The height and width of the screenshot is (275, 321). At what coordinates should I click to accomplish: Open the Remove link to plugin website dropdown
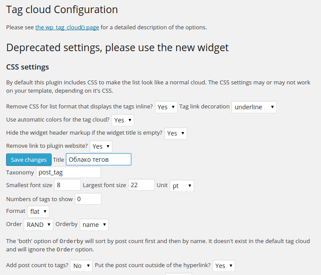[x=101, y=146]
